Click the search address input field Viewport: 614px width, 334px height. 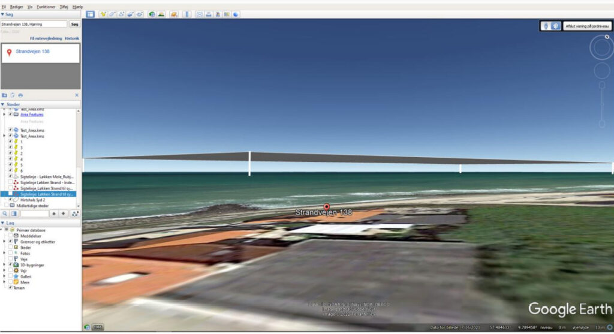click(x=34, y=24)
